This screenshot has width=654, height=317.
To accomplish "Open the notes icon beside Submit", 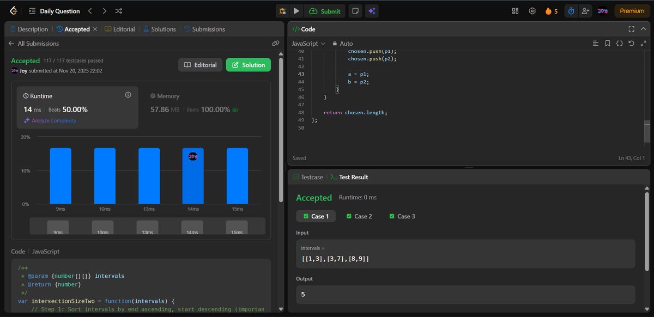I will click(355, 11).
